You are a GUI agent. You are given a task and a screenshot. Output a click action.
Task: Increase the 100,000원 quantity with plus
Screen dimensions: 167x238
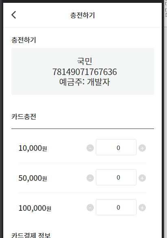coord(142,208)
